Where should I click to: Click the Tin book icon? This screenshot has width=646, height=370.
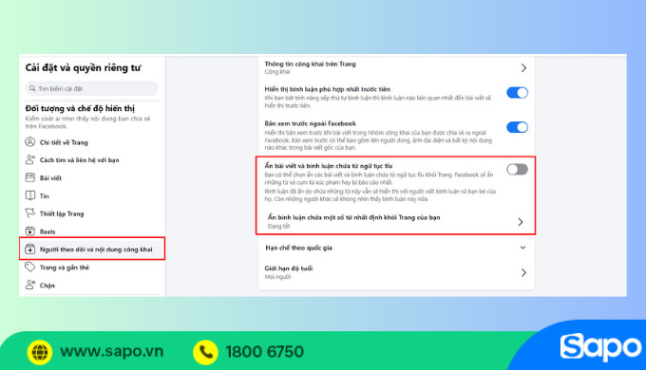click(30, 195)
